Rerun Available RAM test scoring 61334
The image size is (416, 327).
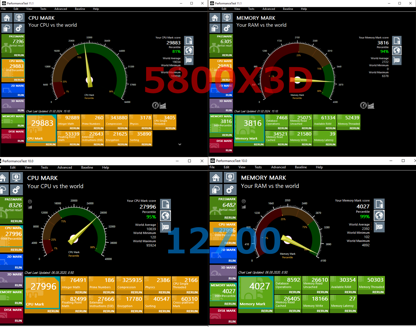(330, 128)
